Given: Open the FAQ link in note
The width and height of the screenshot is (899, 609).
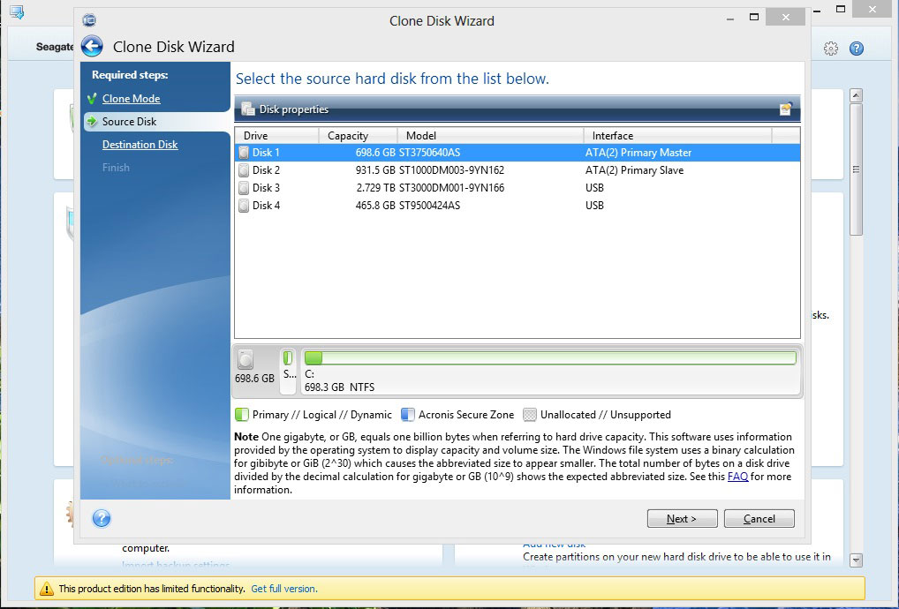Looking at the screenshot, I should pyautogui.click(x=737, y=477).
